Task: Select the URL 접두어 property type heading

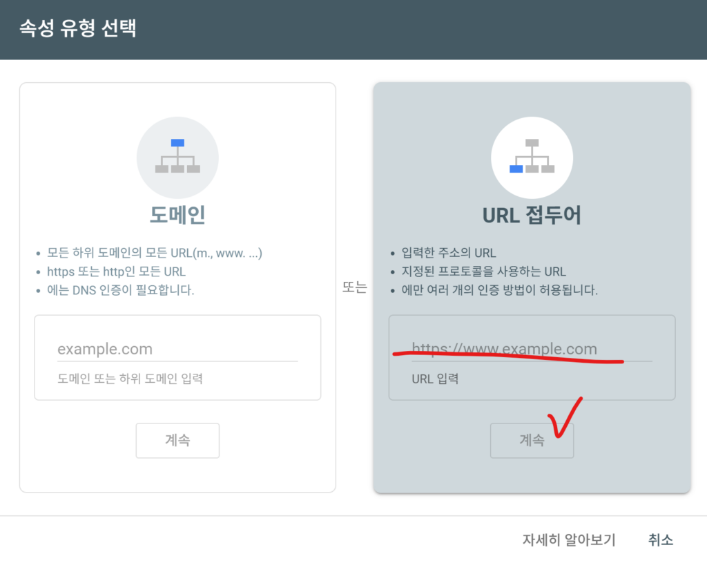Action: click(532, 215)
